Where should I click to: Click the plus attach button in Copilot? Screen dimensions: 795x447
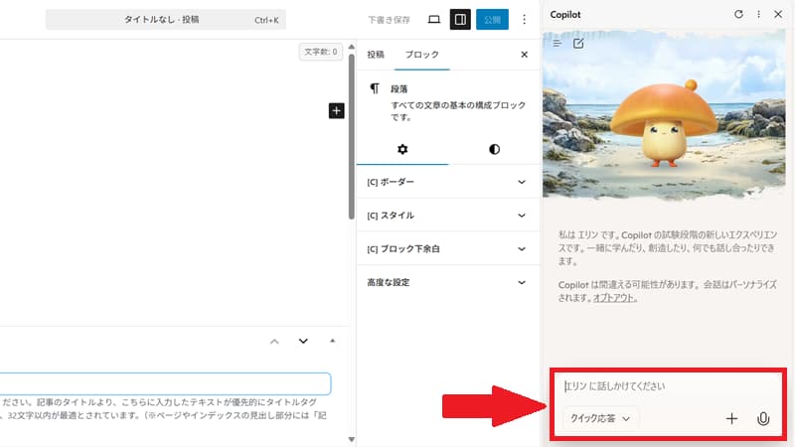(731, 418)
